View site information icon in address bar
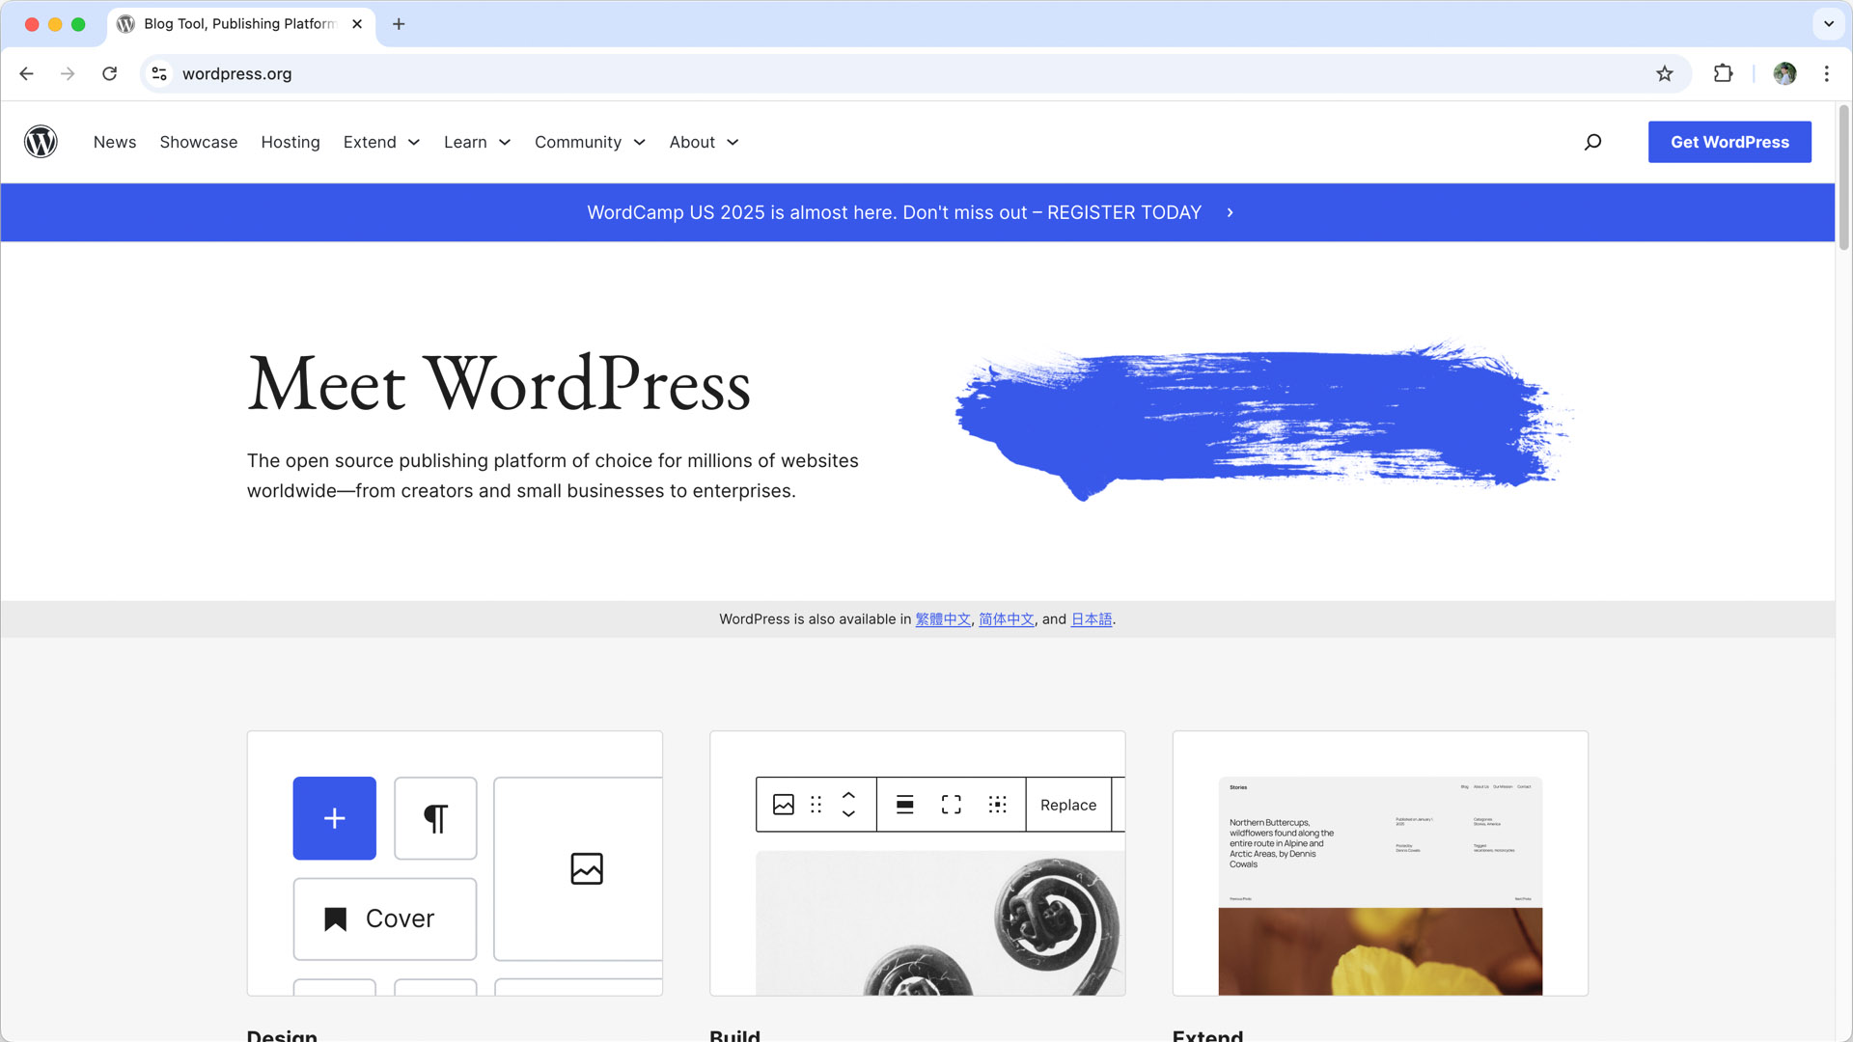Image resolution: width=1853 pixels, height=1042 pixels. pyautogui.click(x=159, y=73)
